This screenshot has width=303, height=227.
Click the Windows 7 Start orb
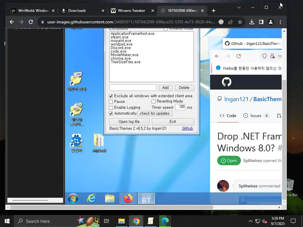73,198
